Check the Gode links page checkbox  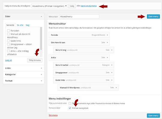point(8,41)
